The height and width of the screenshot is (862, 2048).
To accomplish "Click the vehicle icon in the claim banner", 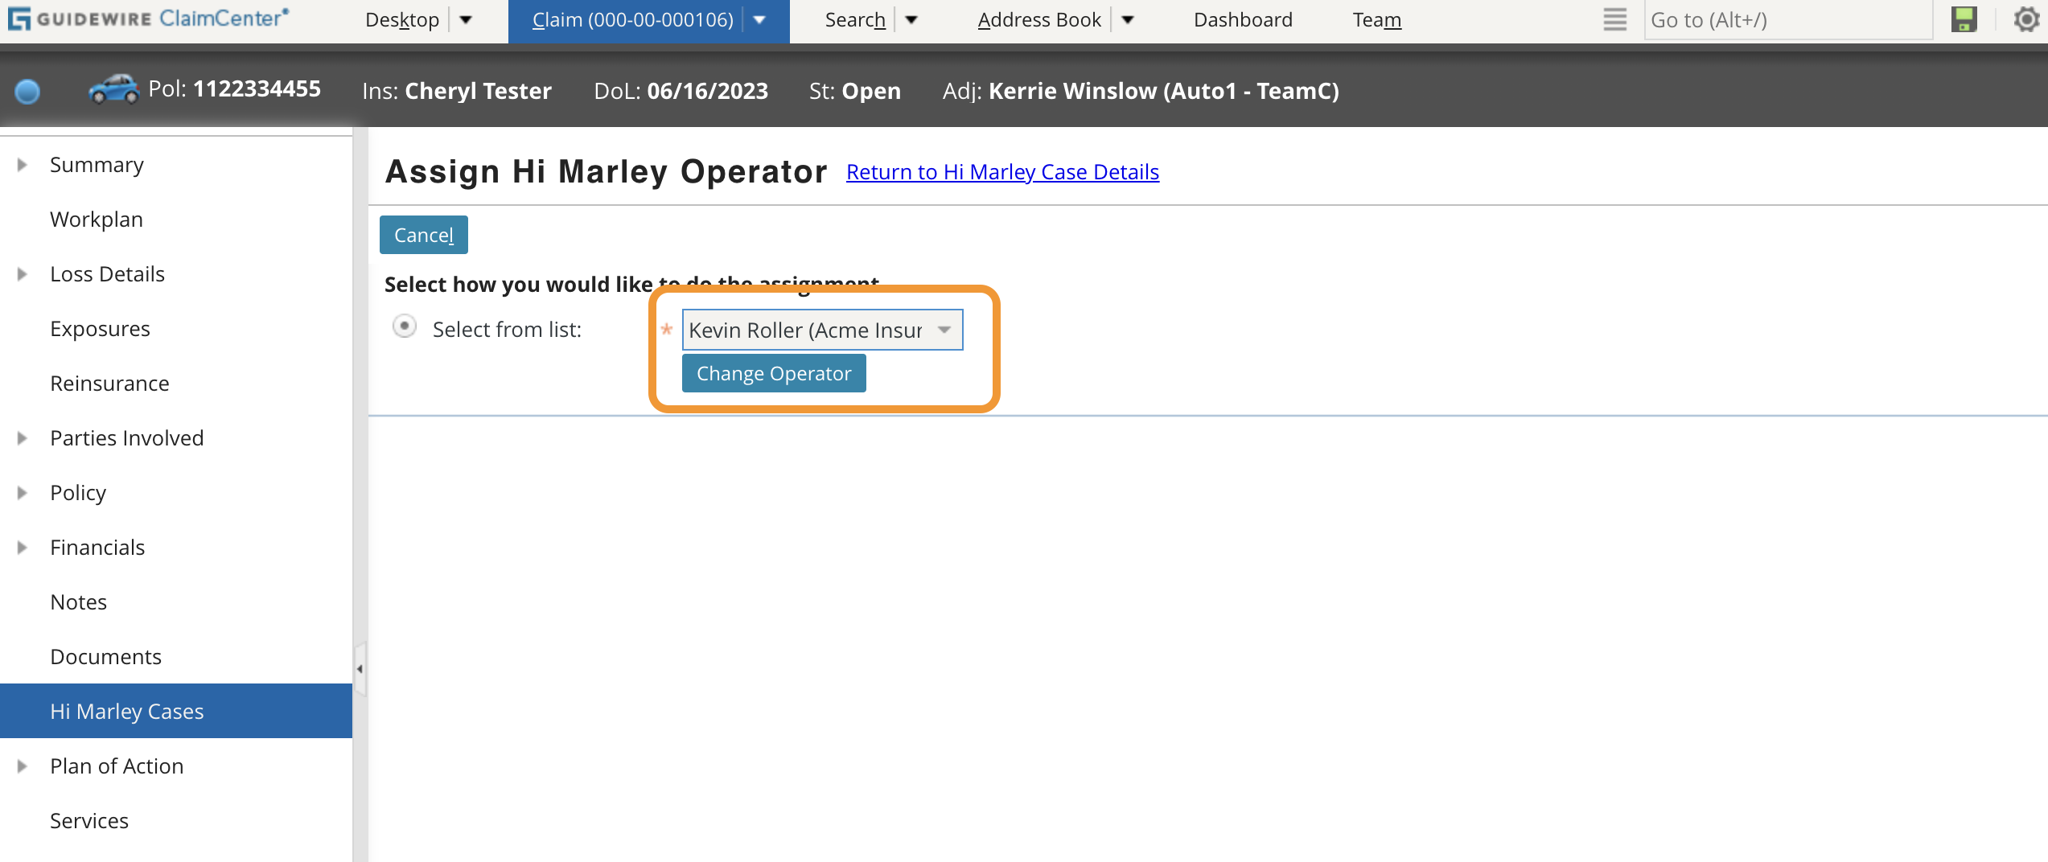I will (x=114, y=88).
